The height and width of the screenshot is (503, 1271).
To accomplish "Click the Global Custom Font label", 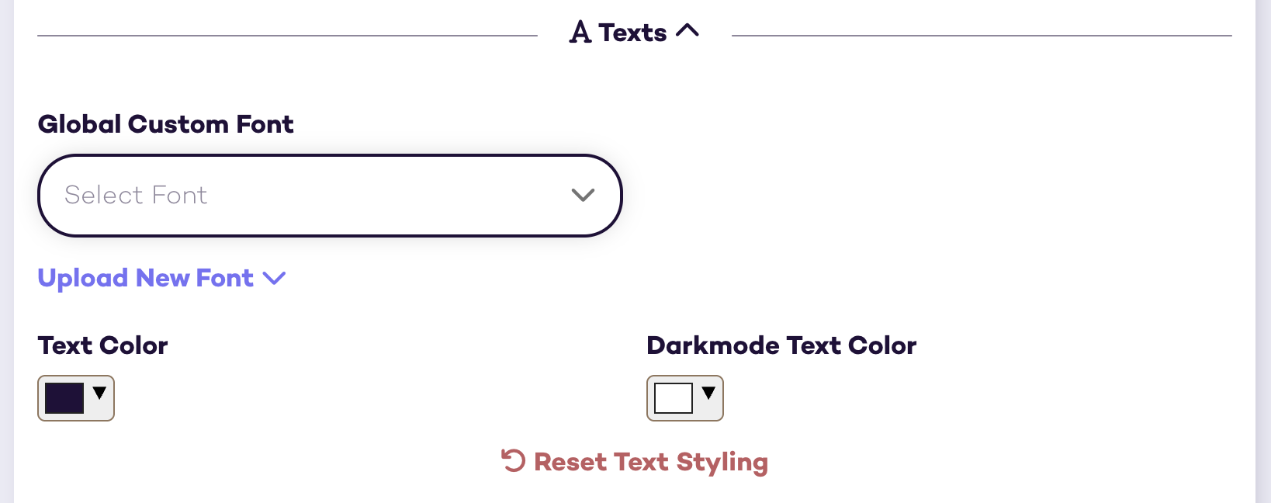I will coord(165,124).
